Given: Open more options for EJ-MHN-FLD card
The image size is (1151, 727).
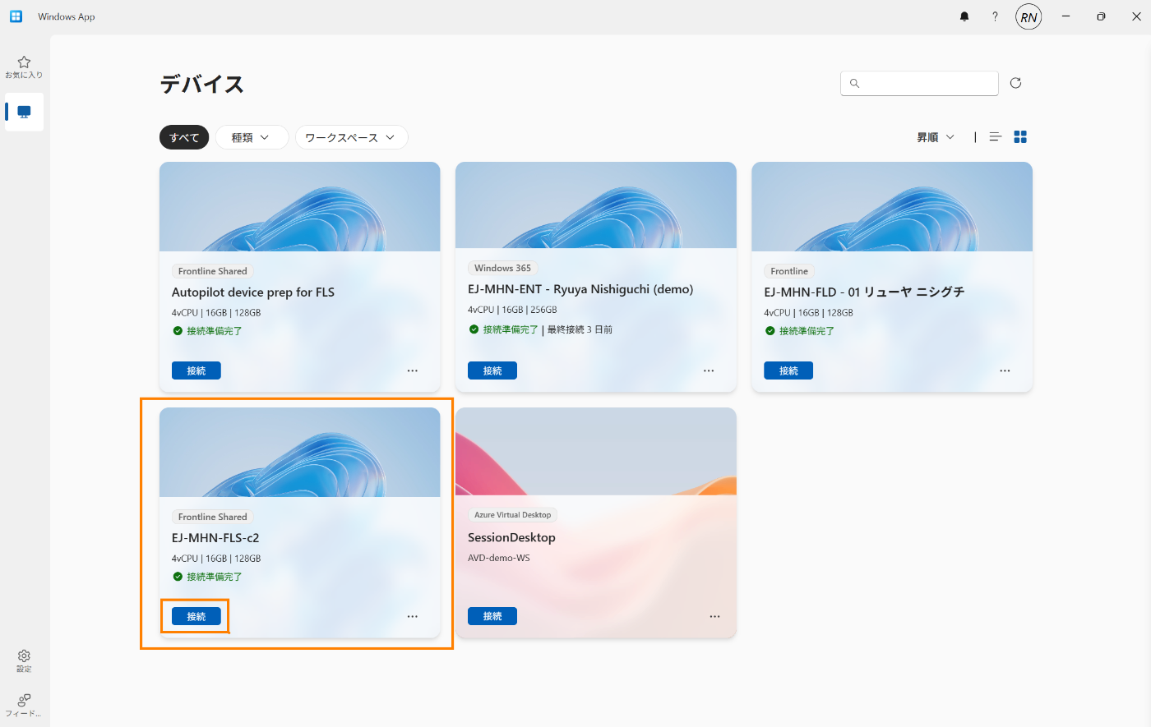Looking at the screenshot, I should (1005, 370).
